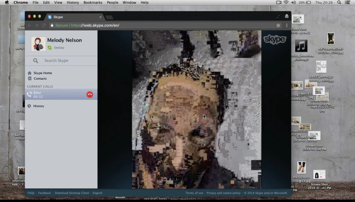This screenshot has width=355, height=202.
Task: Open the Privacy and cookie policy link
Action: 223,193
